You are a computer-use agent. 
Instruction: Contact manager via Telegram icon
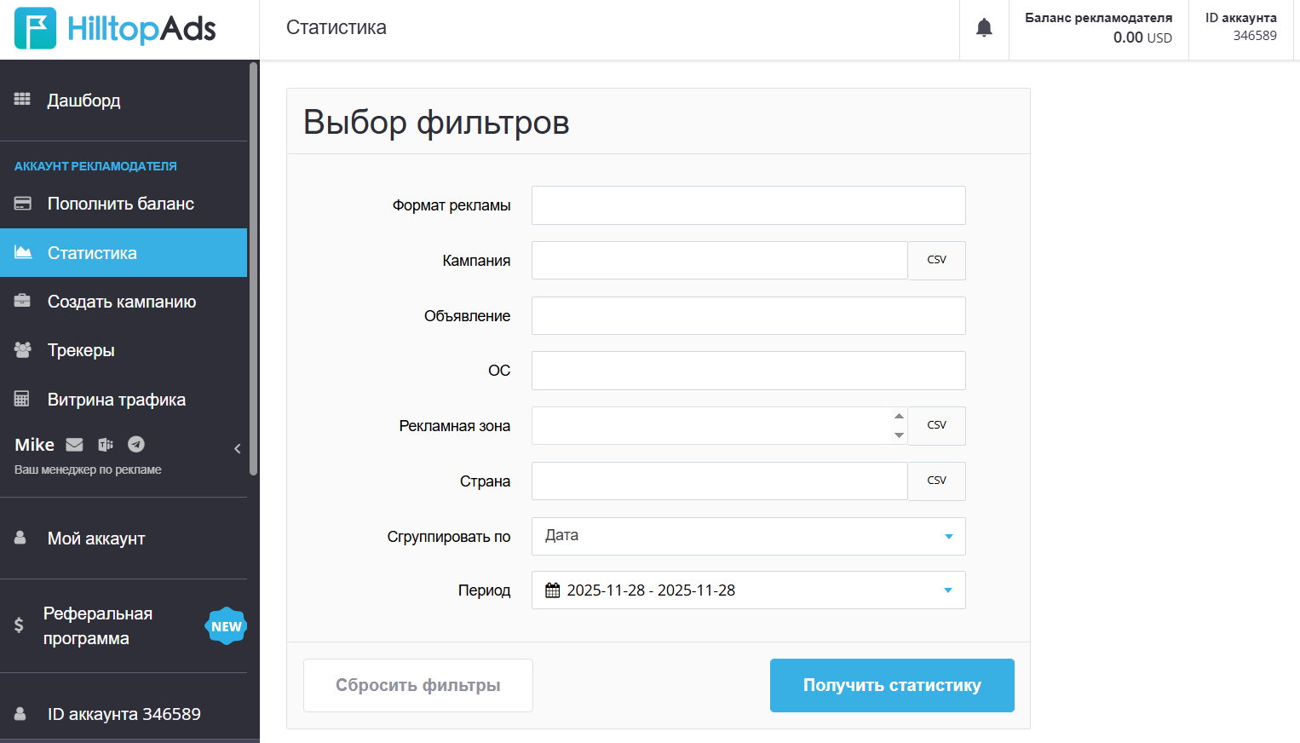click(136, 445)
